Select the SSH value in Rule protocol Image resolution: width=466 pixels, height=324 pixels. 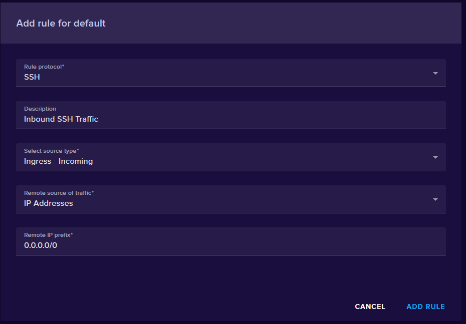(32, 78)
